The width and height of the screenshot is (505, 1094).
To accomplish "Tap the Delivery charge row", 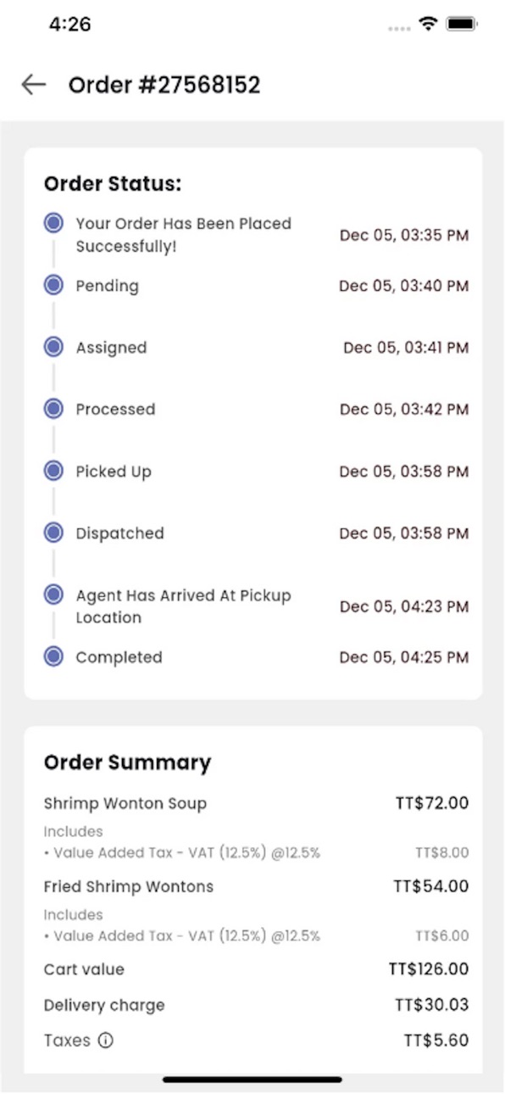I will click(x=256, y=1005).
